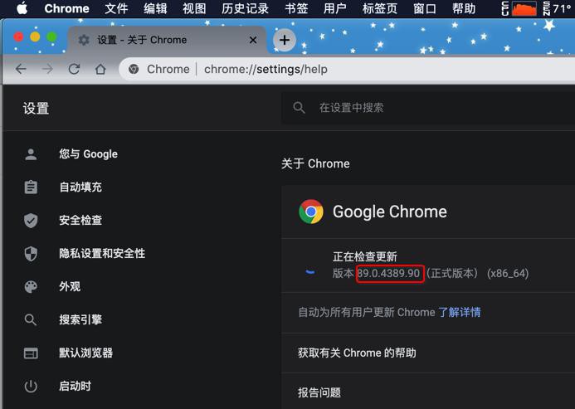The height and width of the screenshot is (409, 575).
Task: Close the 设置 - 关于 Chrome tab
Action: [253, 40]
